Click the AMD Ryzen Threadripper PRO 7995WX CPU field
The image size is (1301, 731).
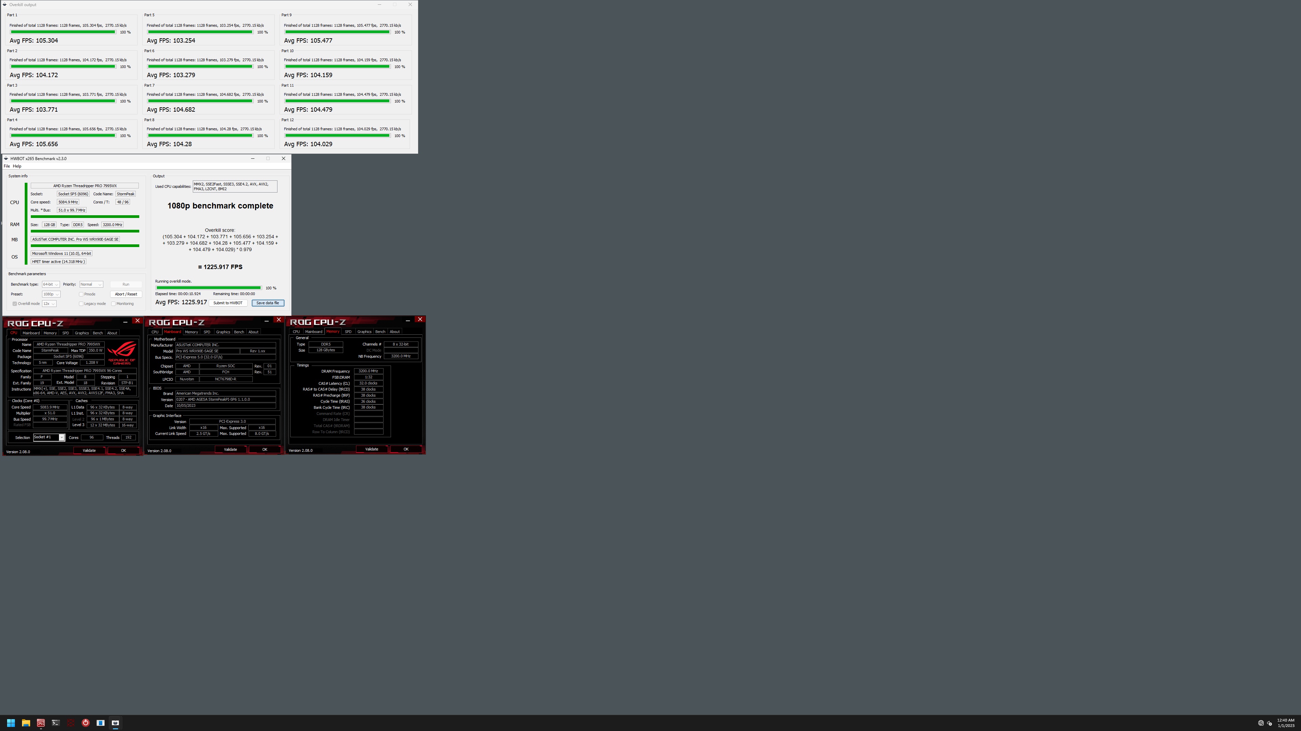[x=85, y=186]
